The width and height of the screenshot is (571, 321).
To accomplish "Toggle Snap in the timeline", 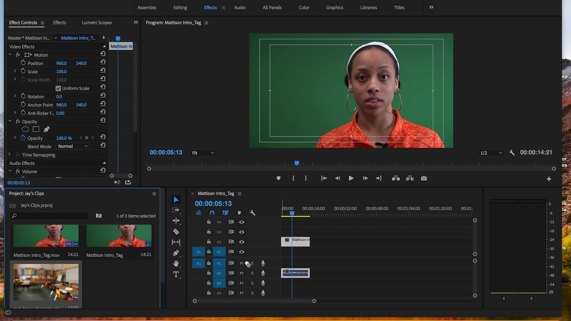I will tap(212, 213).
